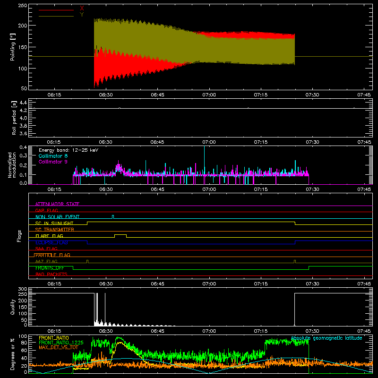Image resolution: width=378 pixels, height=378 pixels.
Task: Click the NON_SOLAR_EVENT flag label
Action: (57, 217)
